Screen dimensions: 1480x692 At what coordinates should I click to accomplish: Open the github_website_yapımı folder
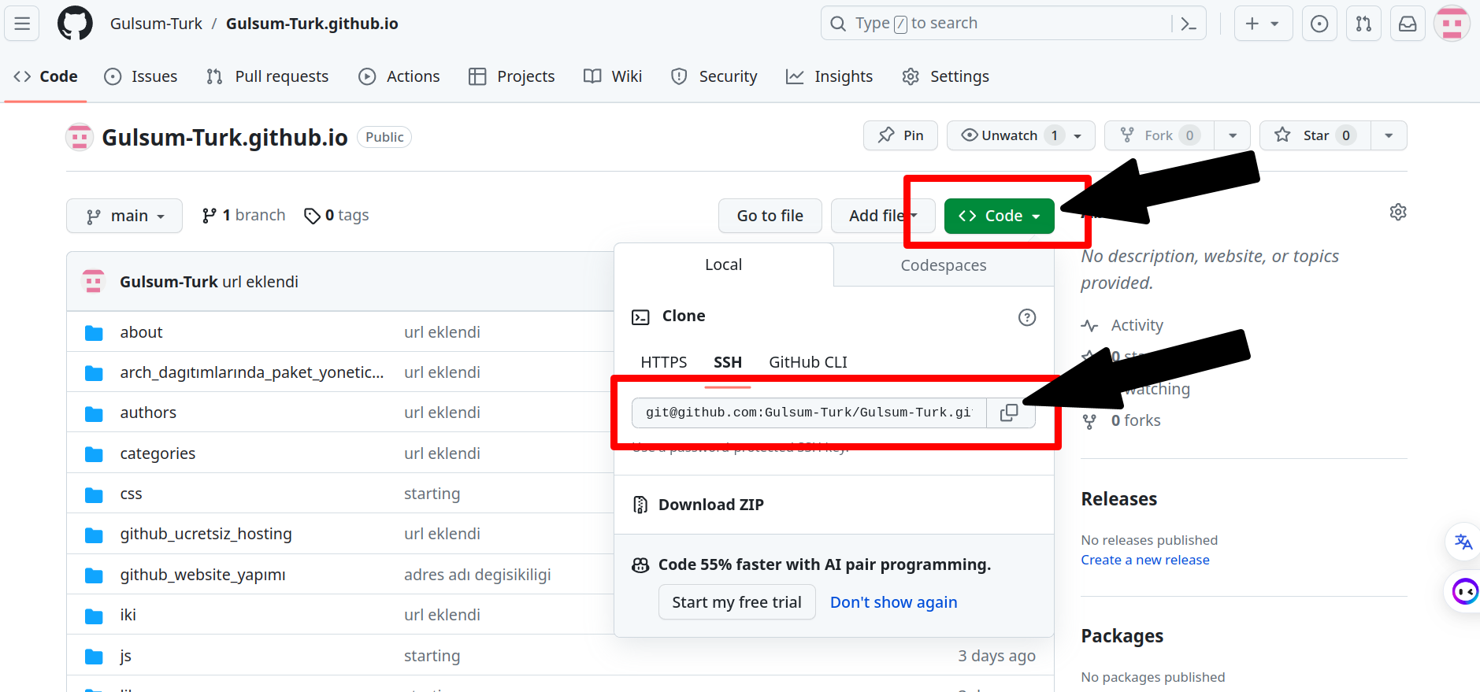point(202,575)
